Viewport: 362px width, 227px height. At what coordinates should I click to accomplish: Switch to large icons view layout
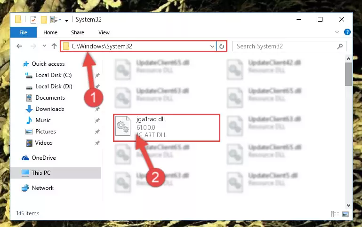pyautogui.click(x=346, y=214)
